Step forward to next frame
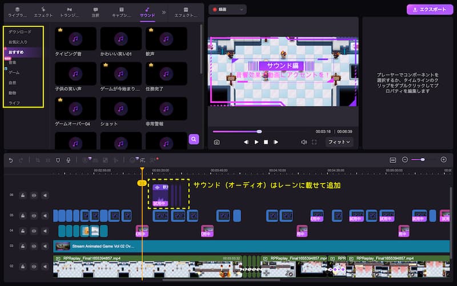The width and height of the screenshot is (457, 286). point(276,142)
